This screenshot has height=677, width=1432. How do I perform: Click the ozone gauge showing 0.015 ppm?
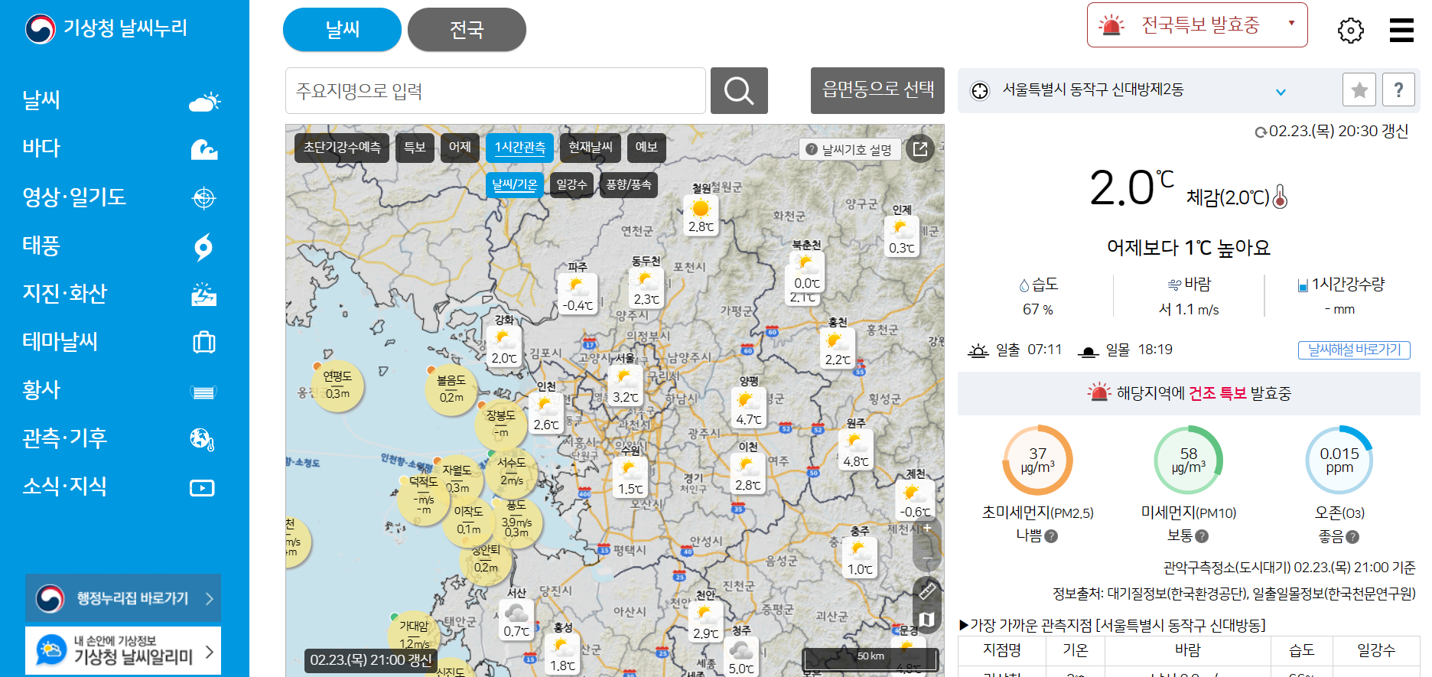tap(1339, 461)
